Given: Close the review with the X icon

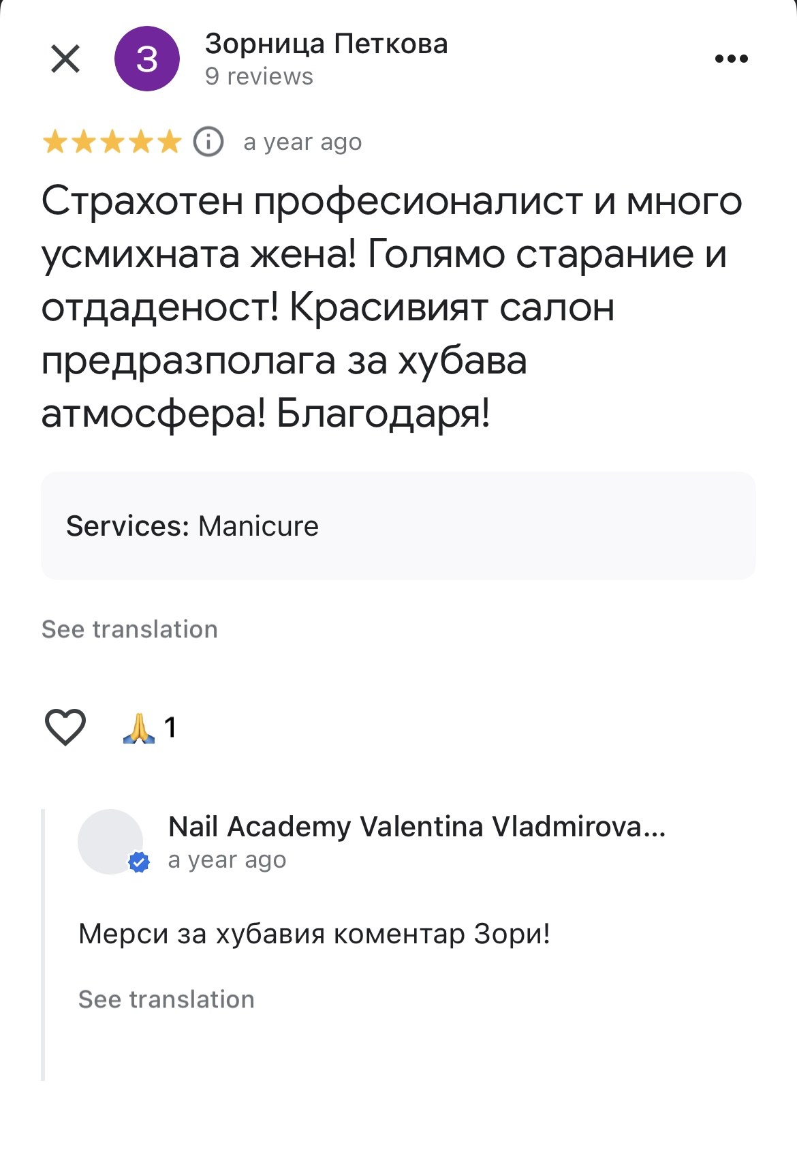Looking at the screenshot, I should (x=65, y=59).
